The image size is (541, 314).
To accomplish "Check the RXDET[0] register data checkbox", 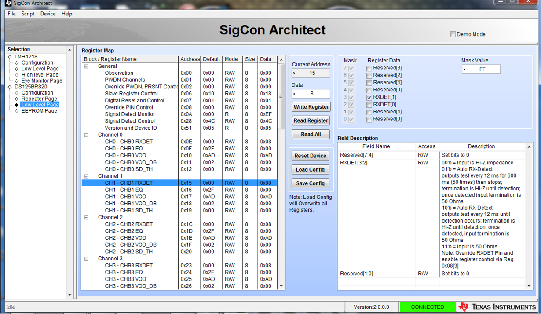I will 369,105.
